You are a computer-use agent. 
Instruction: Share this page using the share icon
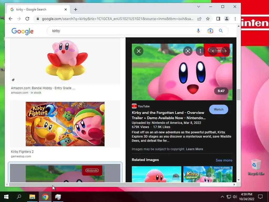tap(199, 19)
